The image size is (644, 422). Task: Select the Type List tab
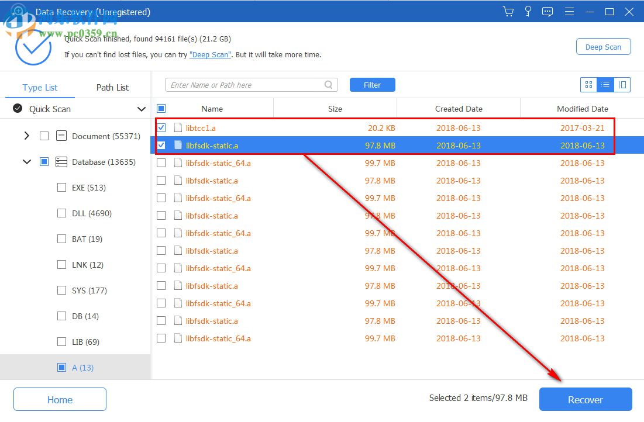[40, 87]
